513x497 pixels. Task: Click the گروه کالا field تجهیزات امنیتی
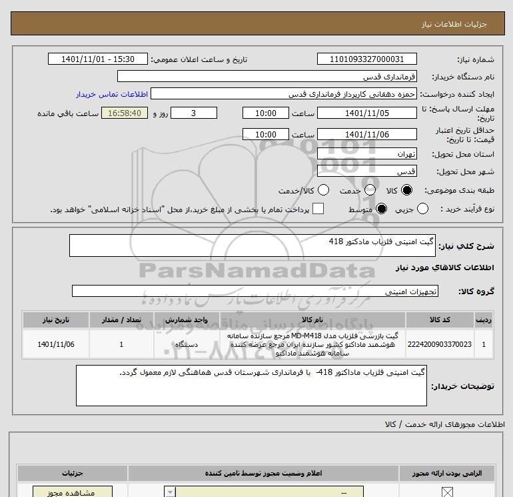tap(255, 291)
